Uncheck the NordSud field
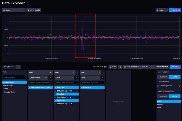This screenshot has height=121, width=182. [x=55, y=94]
